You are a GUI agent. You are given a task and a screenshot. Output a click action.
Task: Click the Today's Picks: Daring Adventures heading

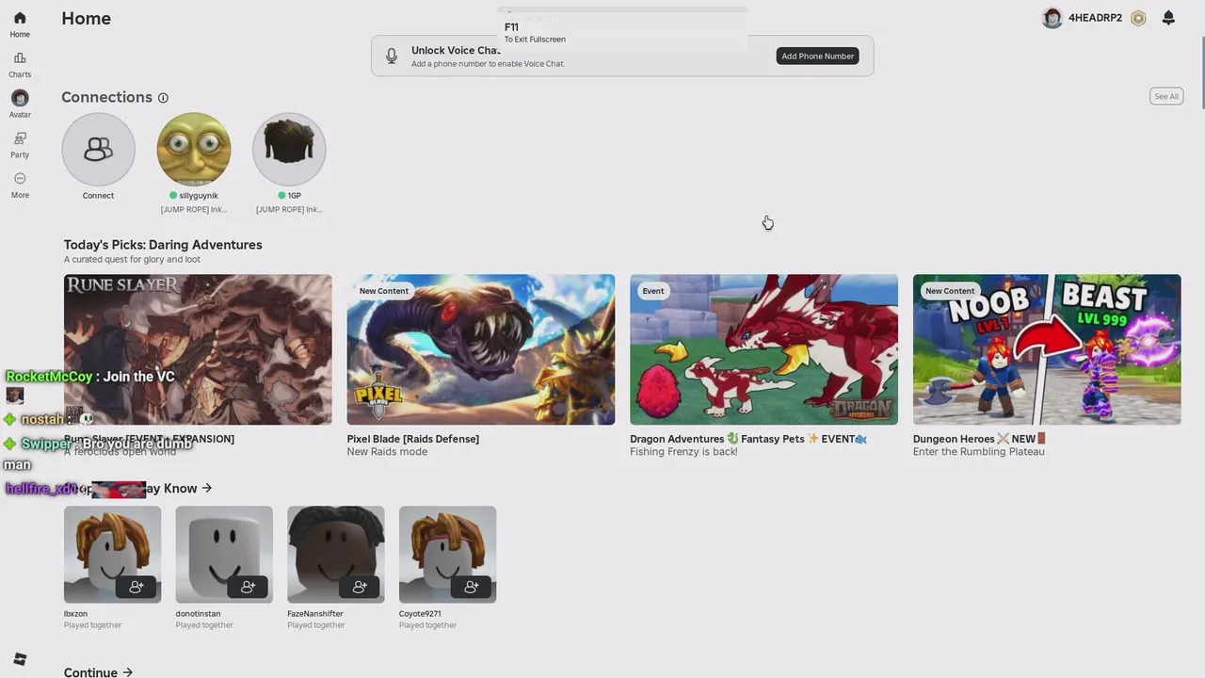(163, 245)
